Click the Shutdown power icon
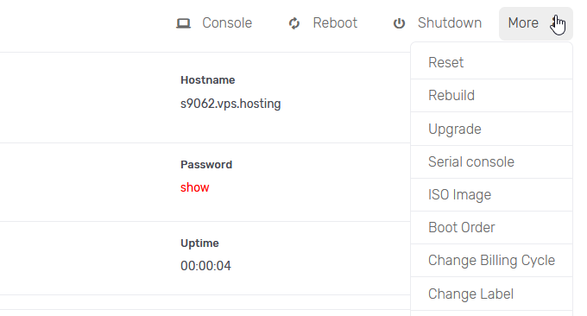This screenshot has height=316, width=587. (x=399, y=23)
